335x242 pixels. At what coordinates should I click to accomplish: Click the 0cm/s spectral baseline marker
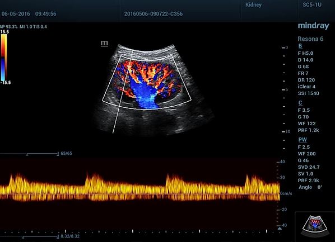coord(286,193)
